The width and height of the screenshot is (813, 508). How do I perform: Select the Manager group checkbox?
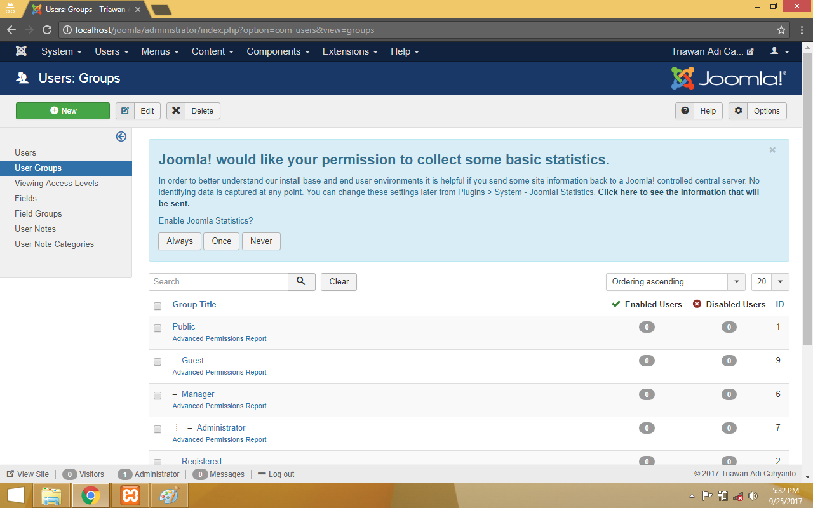pyautogui.click(x=158, y=396)
